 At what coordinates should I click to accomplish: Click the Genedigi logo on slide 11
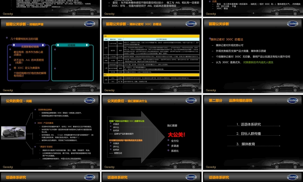pos(109,167)
